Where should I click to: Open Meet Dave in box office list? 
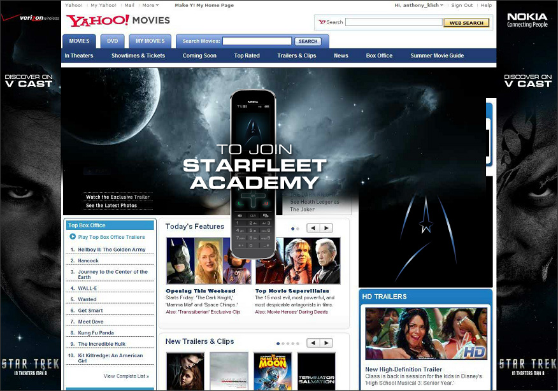point(90,322)
